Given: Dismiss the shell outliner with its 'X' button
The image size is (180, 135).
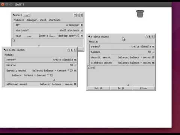Looking at the screenshot, I should click(81, 15).
